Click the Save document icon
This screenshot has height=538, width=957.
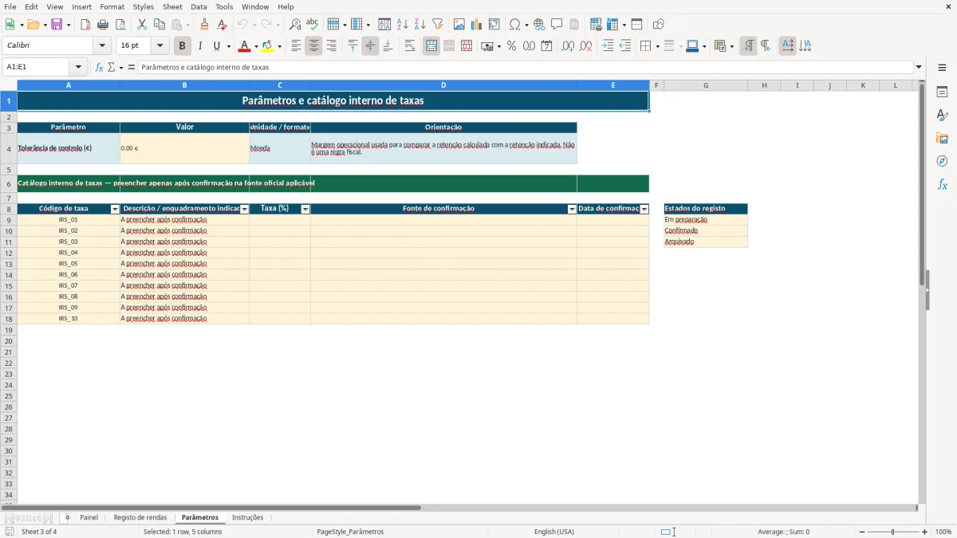click(x=57, y=25)
